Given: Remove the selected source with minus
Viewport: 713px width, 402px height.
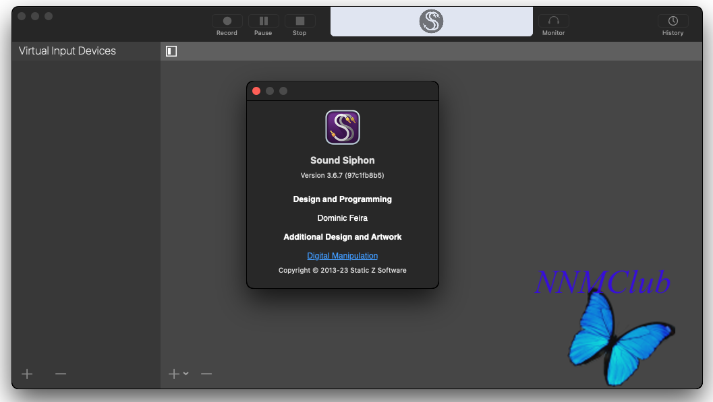Looking at the screenshot, I should (x=206, y=374).
